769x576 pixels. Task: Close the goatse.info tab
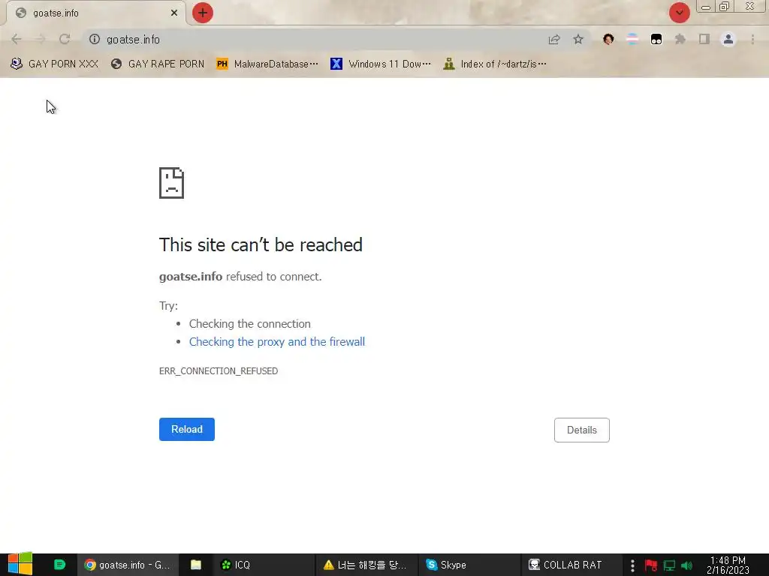tap(174, 13)
